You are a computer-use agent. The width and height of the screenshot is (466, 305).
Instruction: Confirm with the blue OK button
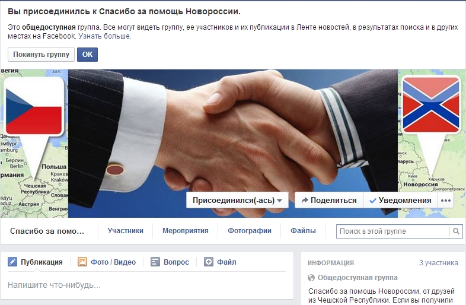(x=87, y=55)
